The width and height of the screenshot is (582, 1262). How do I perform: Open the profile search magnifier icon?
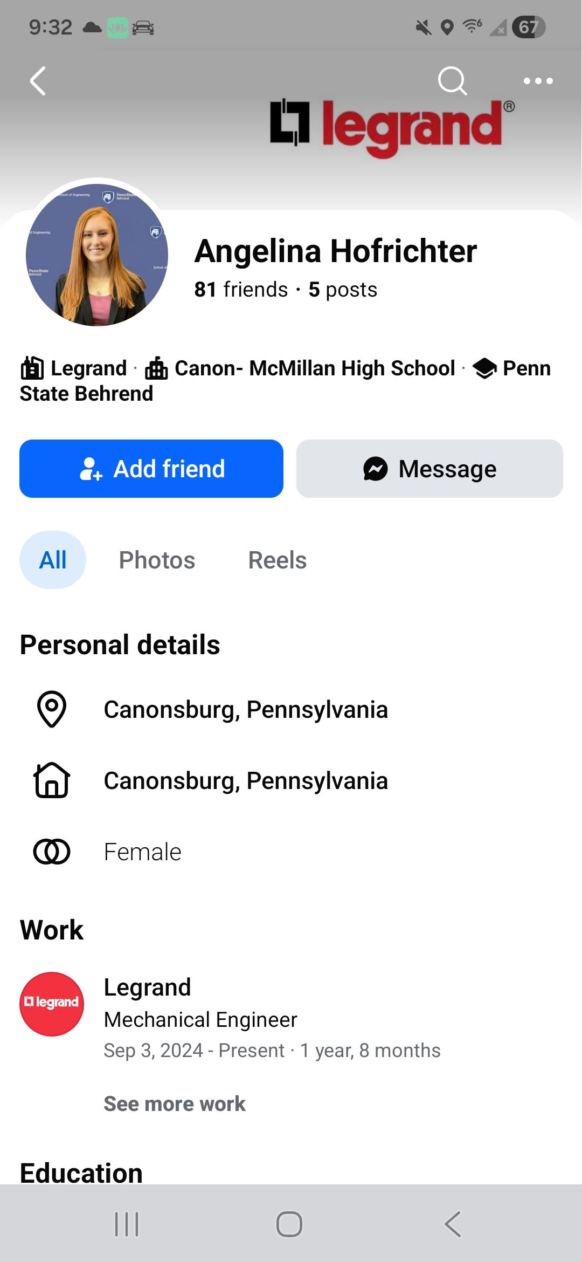(x=452, y=81)
